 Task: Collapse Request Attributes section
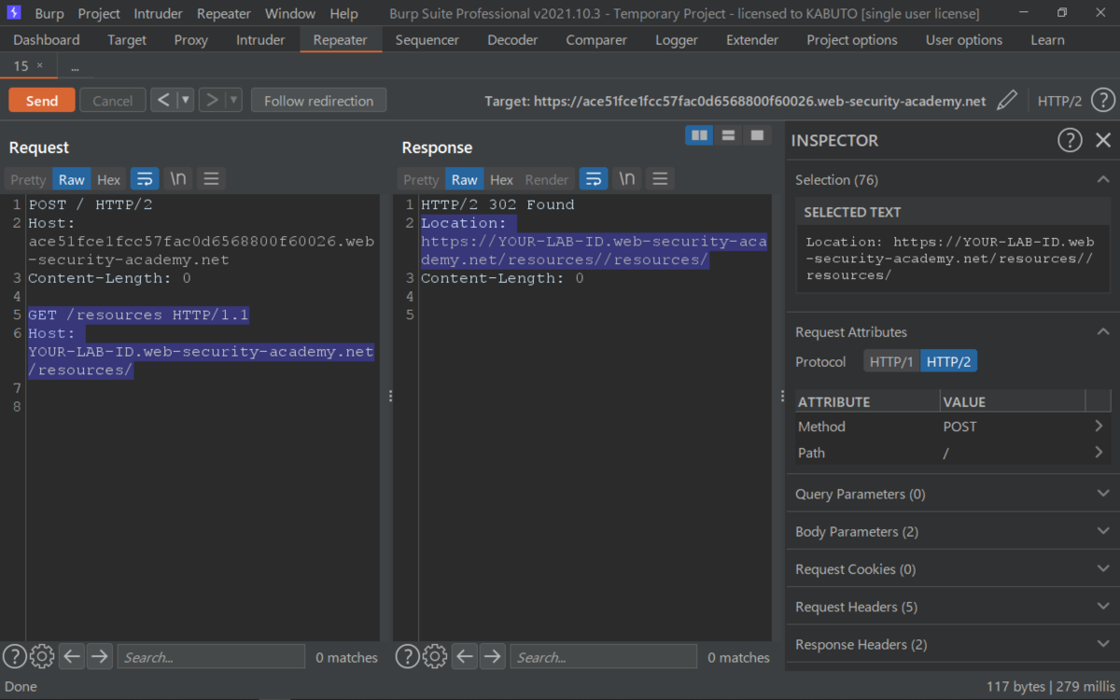(1103, 332)
